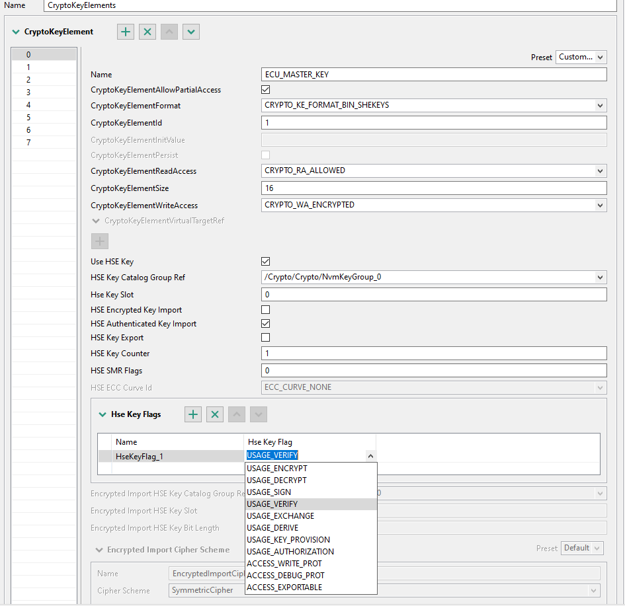
Task: Select USAGE_SIGN from the key flag dropdown
Action: click(268, 492)
